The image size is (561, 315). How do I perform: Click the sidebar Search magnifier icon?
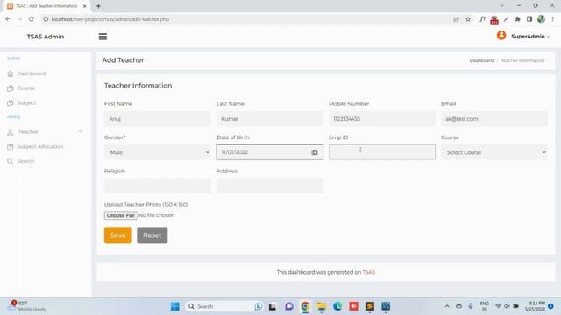pos(10,161)
